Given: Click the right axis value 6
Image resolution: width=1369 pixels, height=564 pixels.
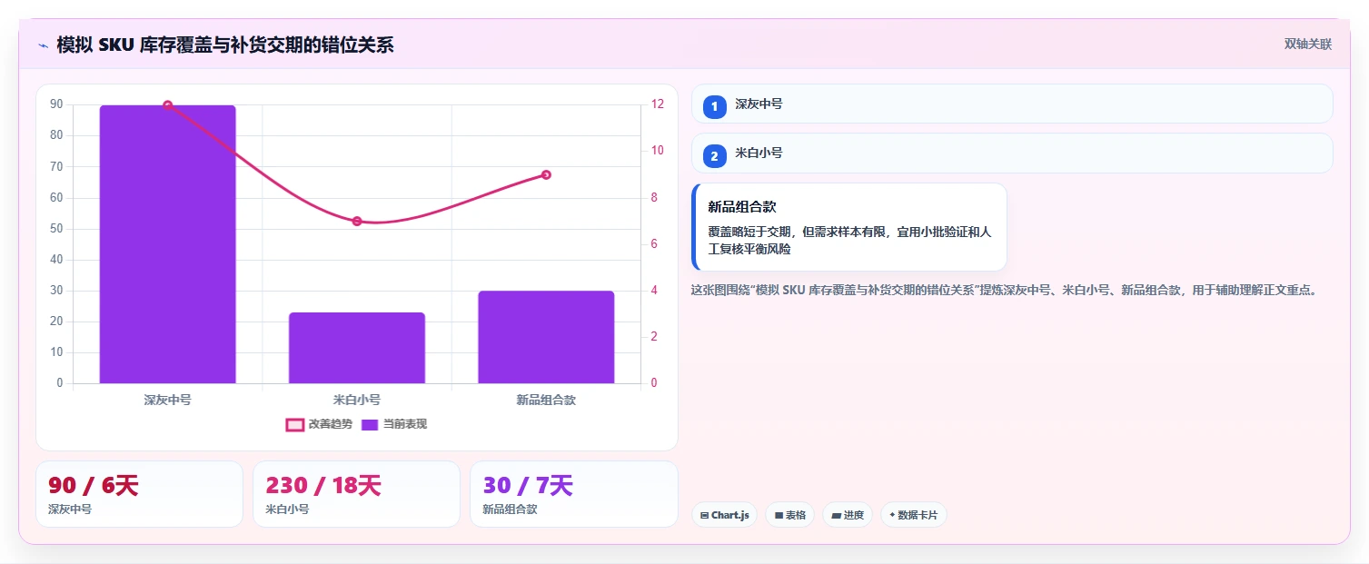Looking at the screenshot, I should tap(655, 244).
